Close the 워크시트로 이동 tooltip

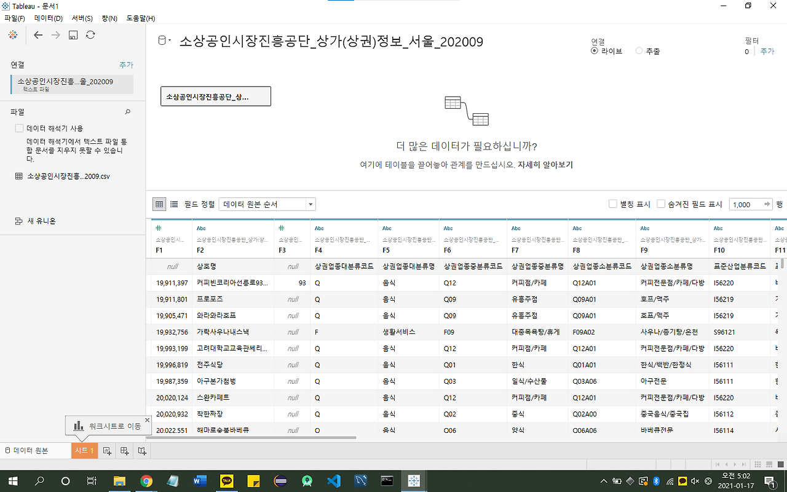(x=147, y=420)
